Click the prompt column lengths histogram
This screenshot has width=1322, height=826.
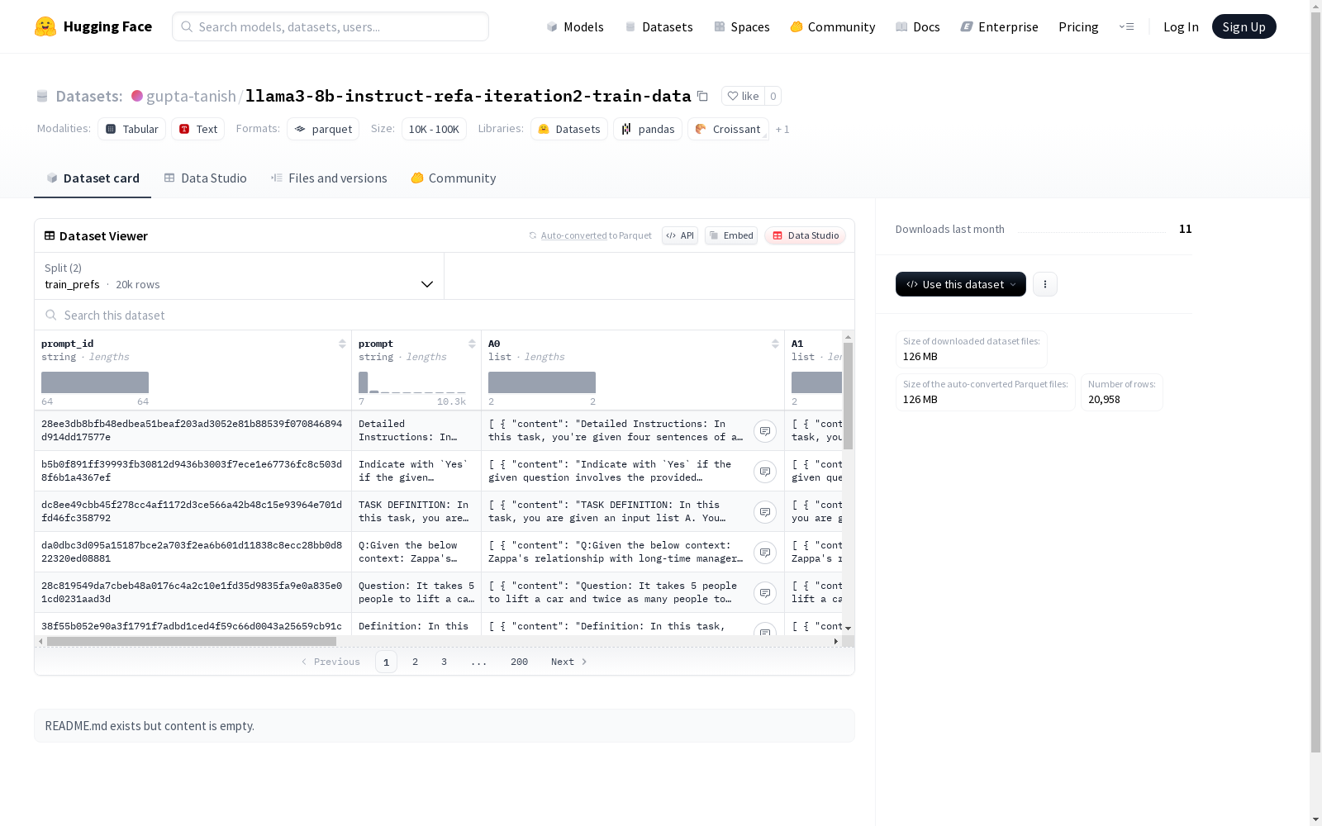click(412, 382)
